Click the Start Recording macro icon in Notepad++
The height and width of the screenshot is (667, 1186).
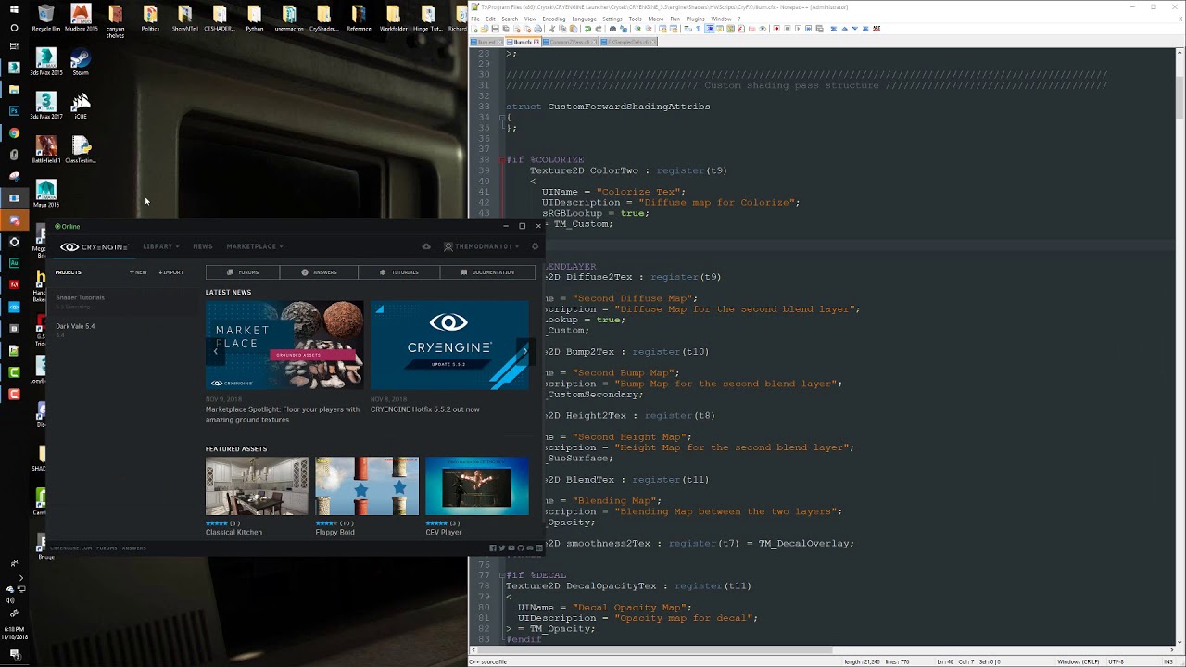[x=776, y=29]
